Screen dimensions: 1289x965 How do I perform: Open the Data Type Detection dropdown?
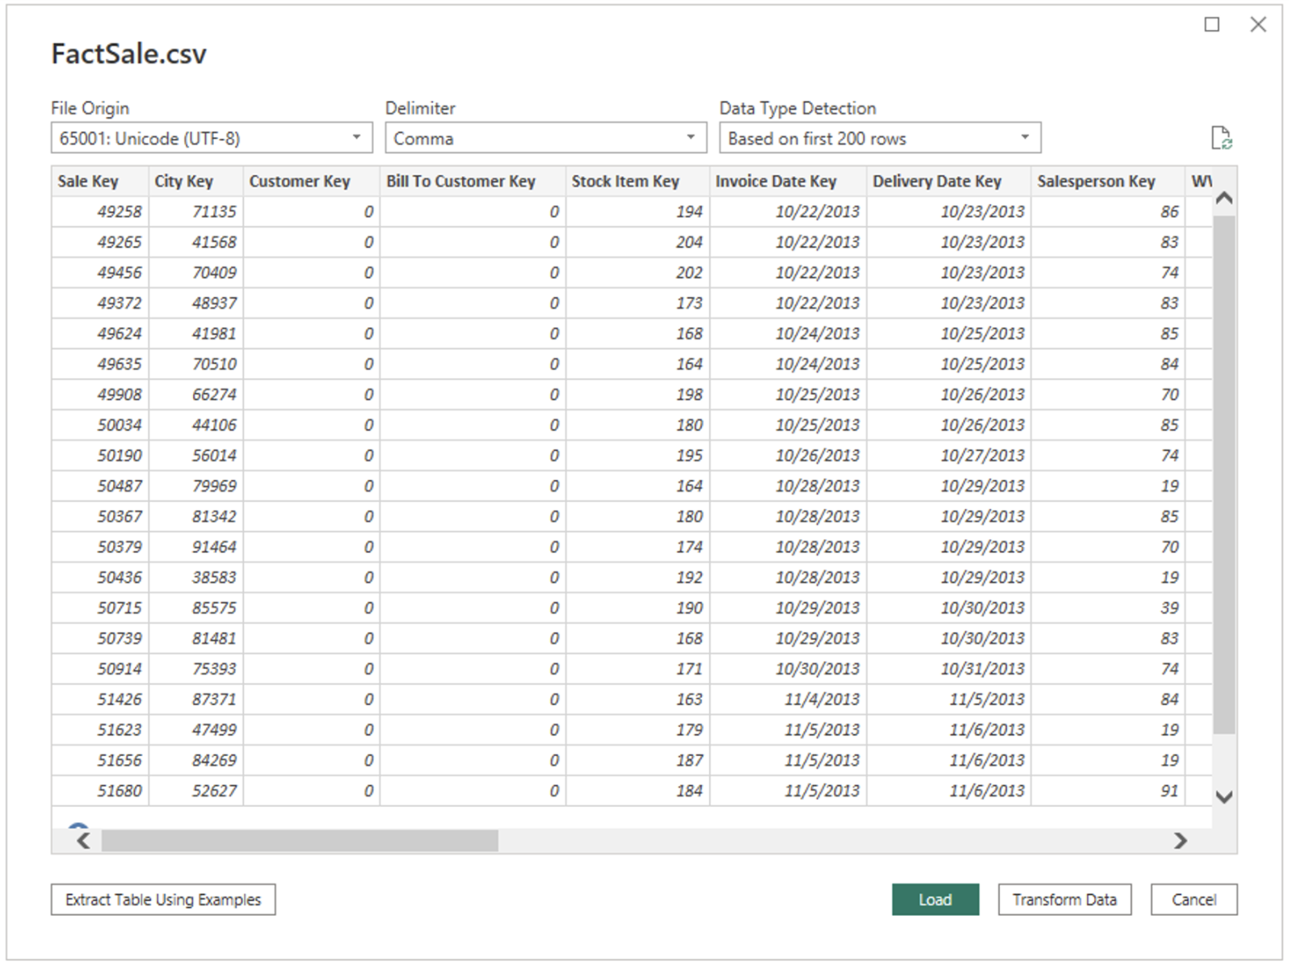(x=880, y=138)
